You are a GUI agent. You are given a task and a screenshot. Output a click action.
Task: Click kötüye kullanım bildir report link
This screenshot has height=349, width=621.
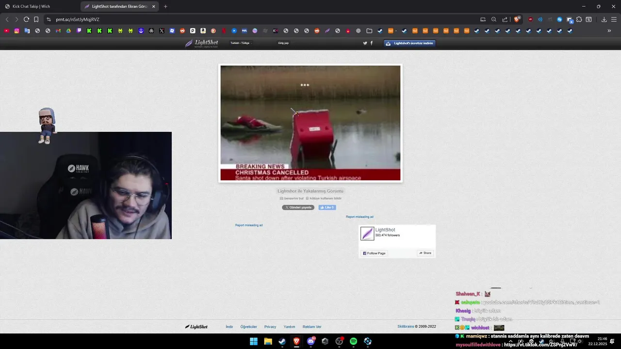pyautogui.click(x=324, y=198)
